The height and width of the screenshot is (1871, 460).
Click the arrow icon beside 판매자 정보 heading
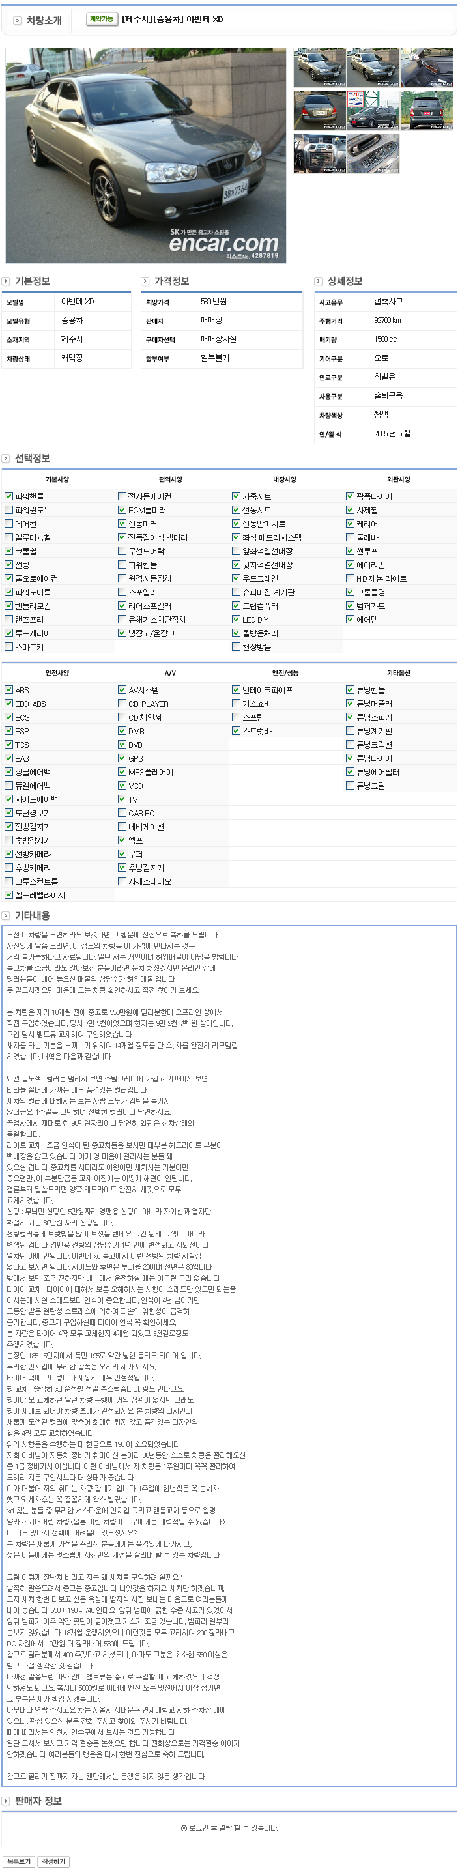6,1801
